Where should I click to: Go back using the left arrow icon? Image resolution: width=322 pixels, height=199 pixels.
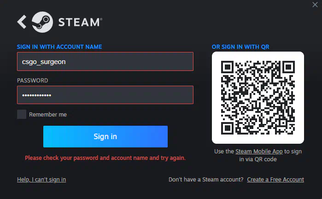pyautogui.click(x=22, y=22)
